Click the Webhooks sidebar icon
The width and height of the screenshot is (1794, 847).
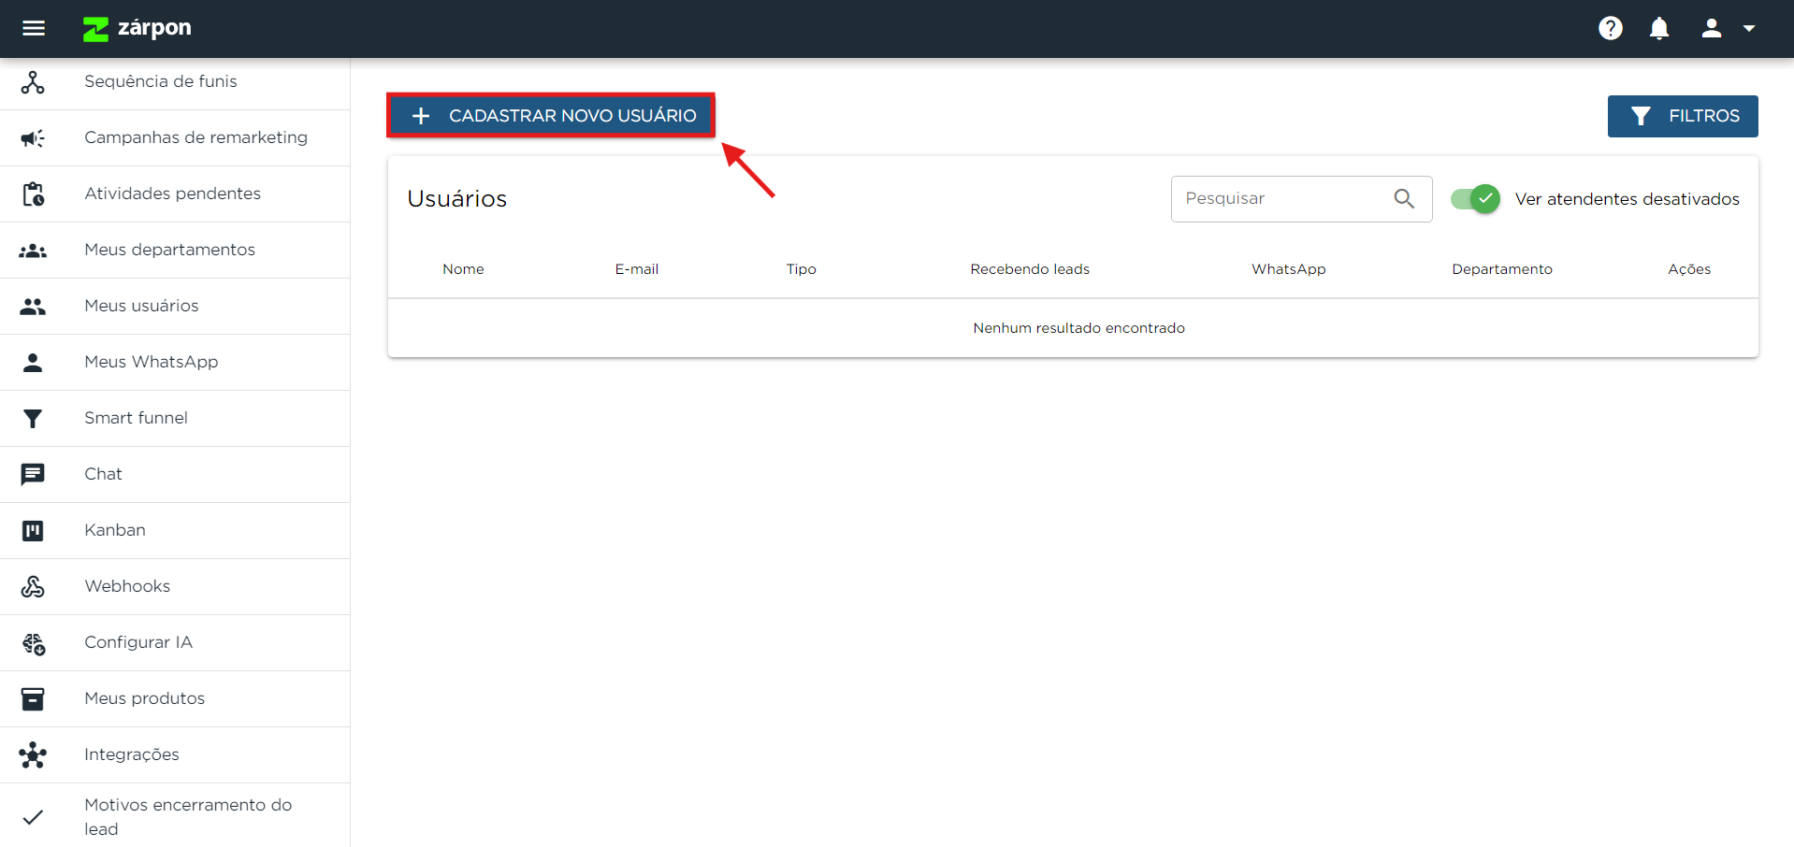[x=33, y=586]
